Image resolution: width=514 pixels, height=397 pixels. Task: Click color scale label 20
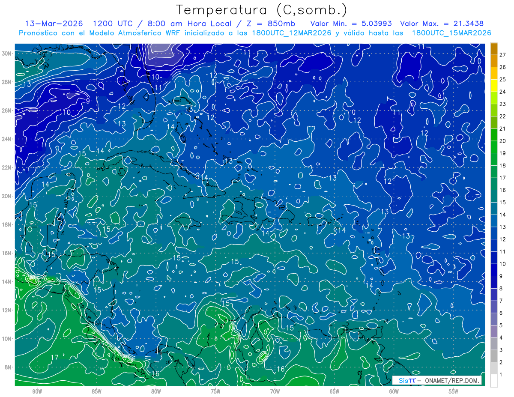(x=503, y=141)
